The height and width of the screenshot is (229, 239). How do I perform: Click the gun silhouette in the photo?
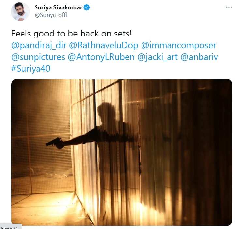54,143
